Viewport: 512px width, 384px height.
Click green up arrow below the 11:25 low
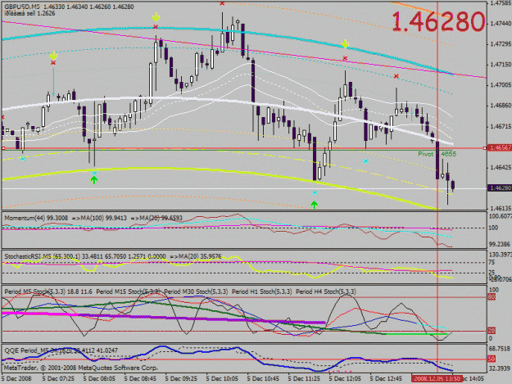click(314, 205)
